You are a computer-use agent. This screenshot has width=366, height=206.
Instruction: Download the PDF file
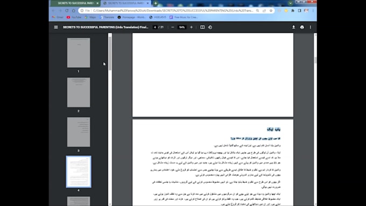(294, 27)
